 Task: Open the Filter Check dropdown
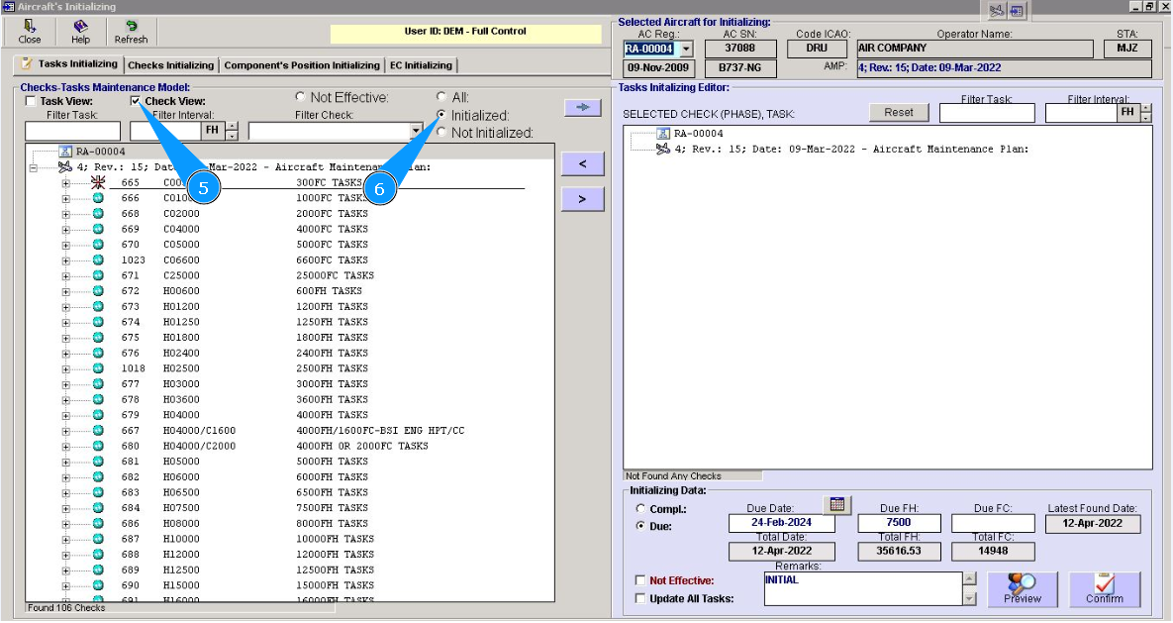click(x=416, y=131)
